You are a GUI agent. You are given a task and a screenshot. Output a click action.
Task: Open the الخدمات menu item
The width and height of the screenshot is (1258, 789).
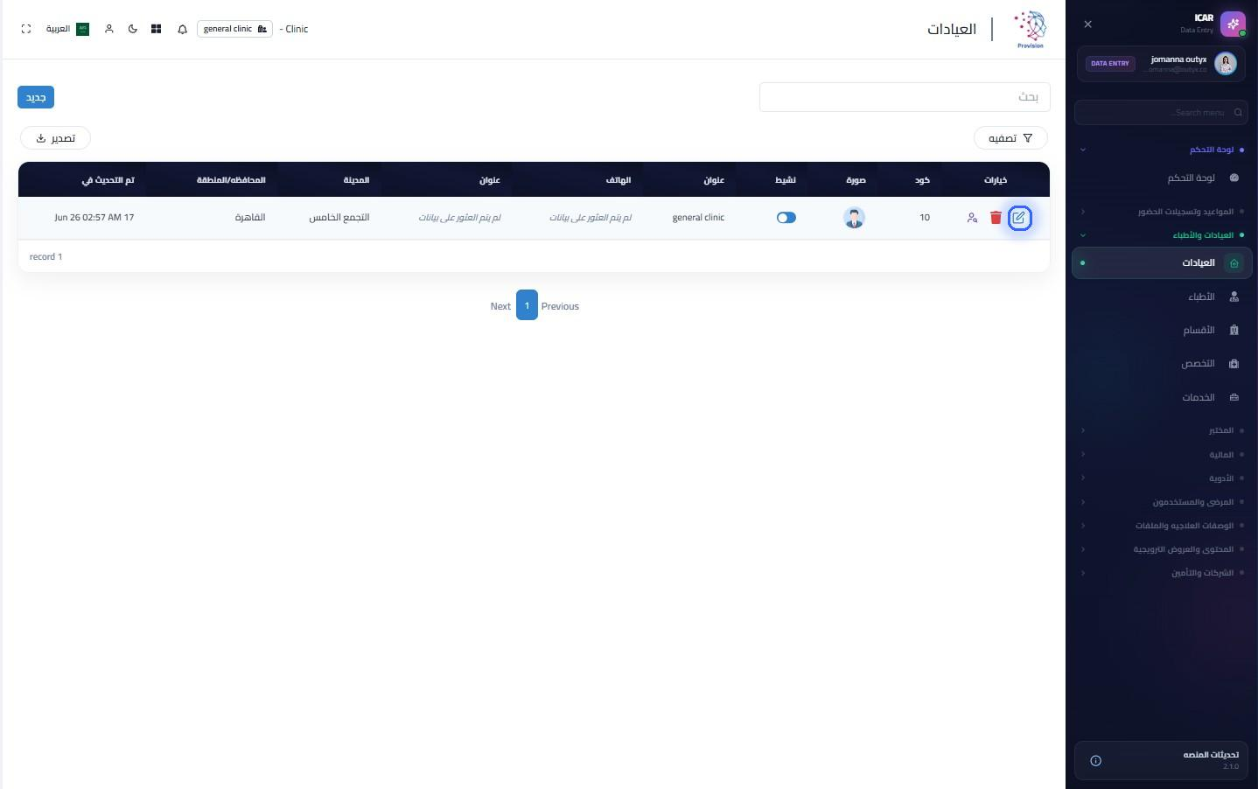pyautogui.click(x=1163, y=397)
